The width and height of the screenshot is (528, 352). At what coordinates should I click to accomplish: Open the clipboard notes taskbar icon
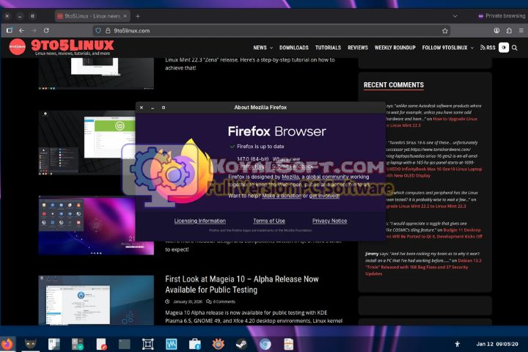coord(289,344)
